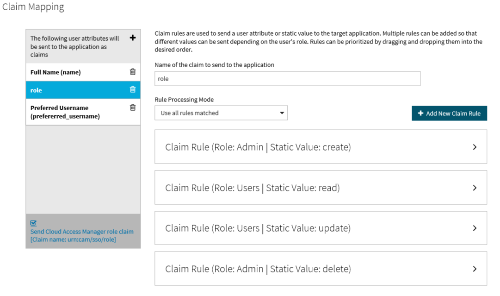
Task: Open the Rule Processing Mode dropdown
Action: point(221,113)
